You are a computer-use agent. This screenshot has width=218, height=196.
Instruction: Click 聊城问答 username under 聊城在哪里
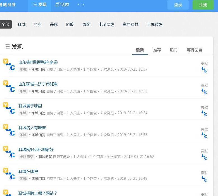[39, 179]
